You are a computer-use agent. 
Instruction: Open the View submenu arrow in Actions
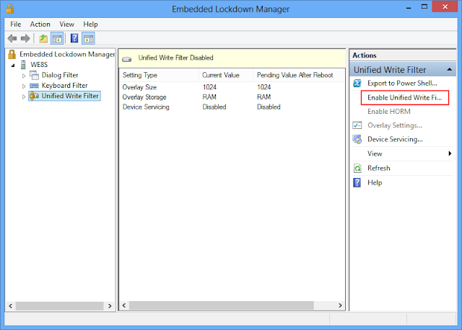pyautogui.click(x=450, y=153)
